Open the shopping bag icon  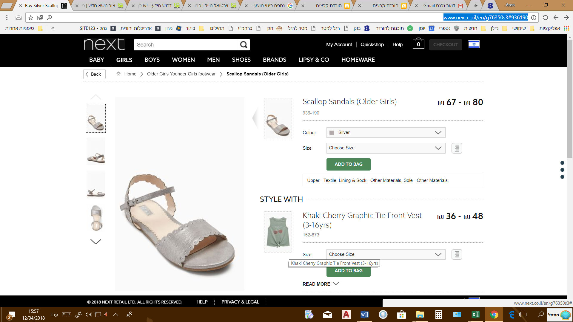coord(418,44)
